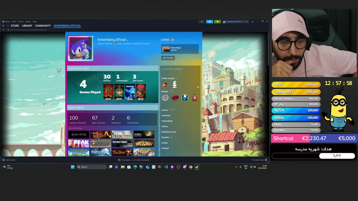
Task: Open the Friends menu
Action: pyautogui.click(x=20, y=21)
